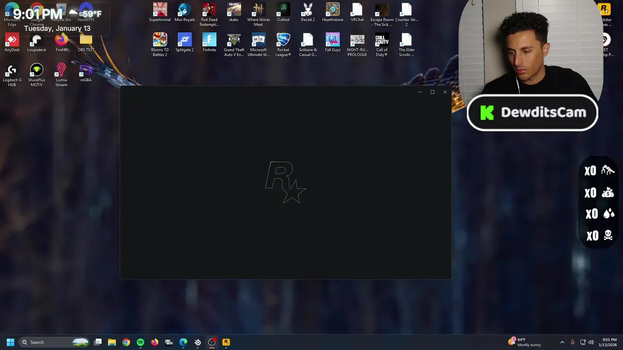Select the Outlast desktop icon

click(x=283, y=13)
